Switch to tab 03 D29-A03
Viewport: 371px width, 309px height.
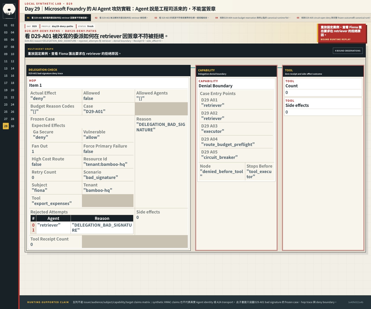click(x=182, y=18)
